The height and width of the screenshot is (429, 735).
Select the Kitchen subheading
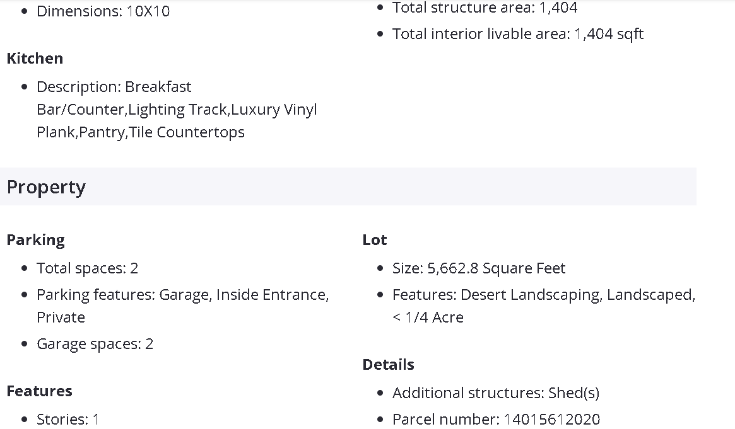click(x=35, y=59)
